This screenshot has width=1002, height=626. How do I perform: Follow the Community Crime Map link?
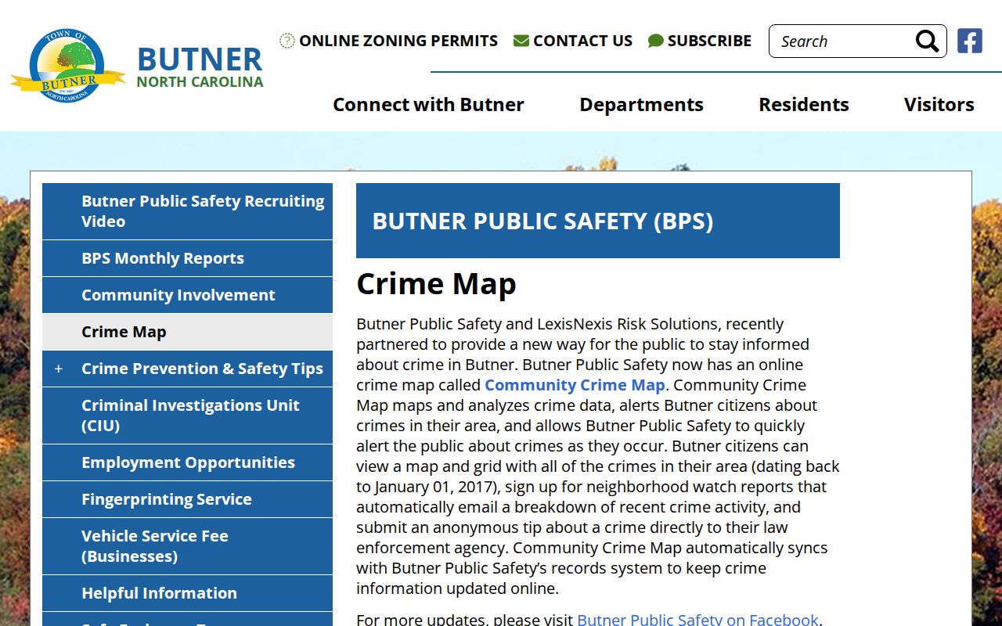575,385
